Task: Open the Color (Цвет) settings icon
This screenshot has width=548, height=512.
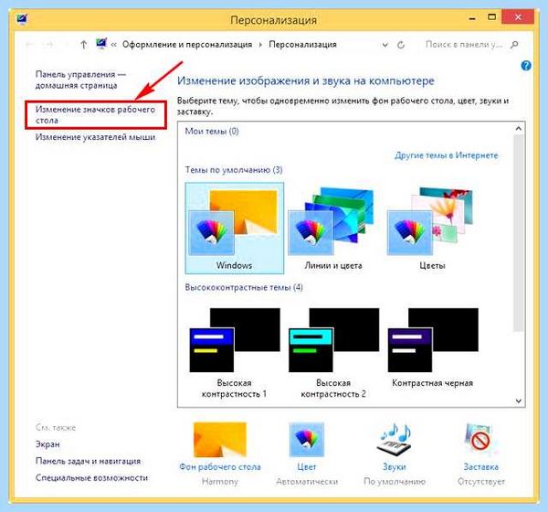Action: coord(307,440)
